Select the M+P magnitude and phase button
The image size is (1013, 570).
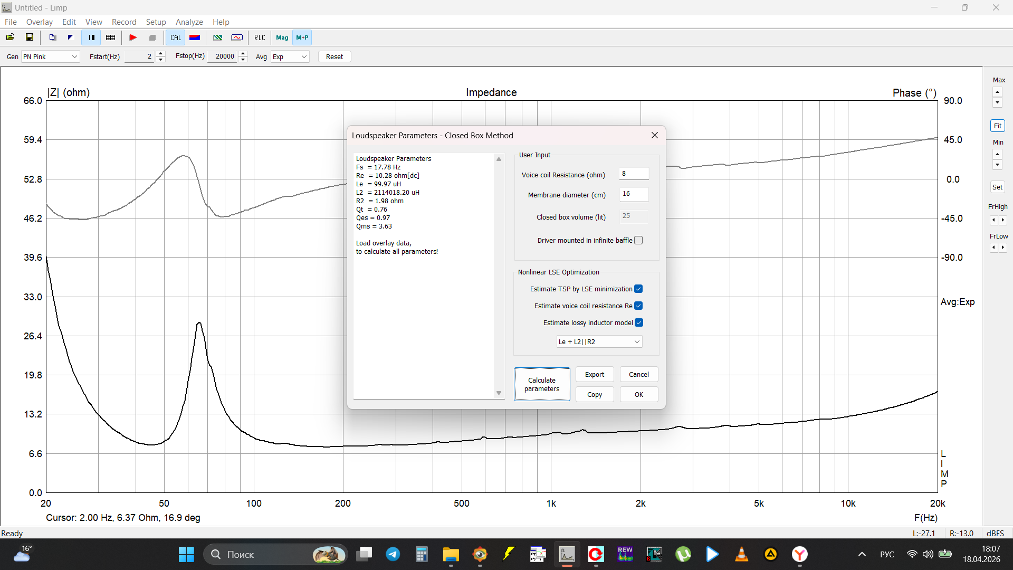[302, 37]
